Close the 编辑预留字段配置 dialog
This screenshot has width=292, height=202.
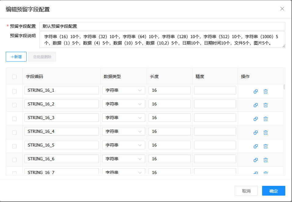pyautogui.click(x=282, y=9)
